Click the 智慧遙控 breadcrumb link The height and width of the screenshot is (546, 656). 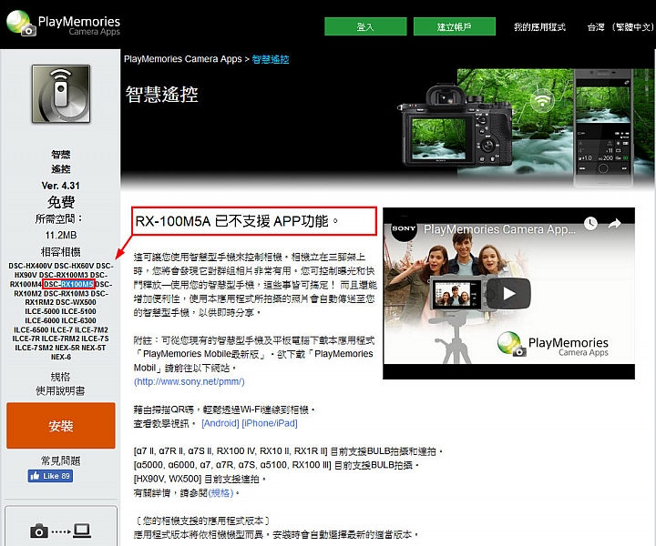click(271, 59)
